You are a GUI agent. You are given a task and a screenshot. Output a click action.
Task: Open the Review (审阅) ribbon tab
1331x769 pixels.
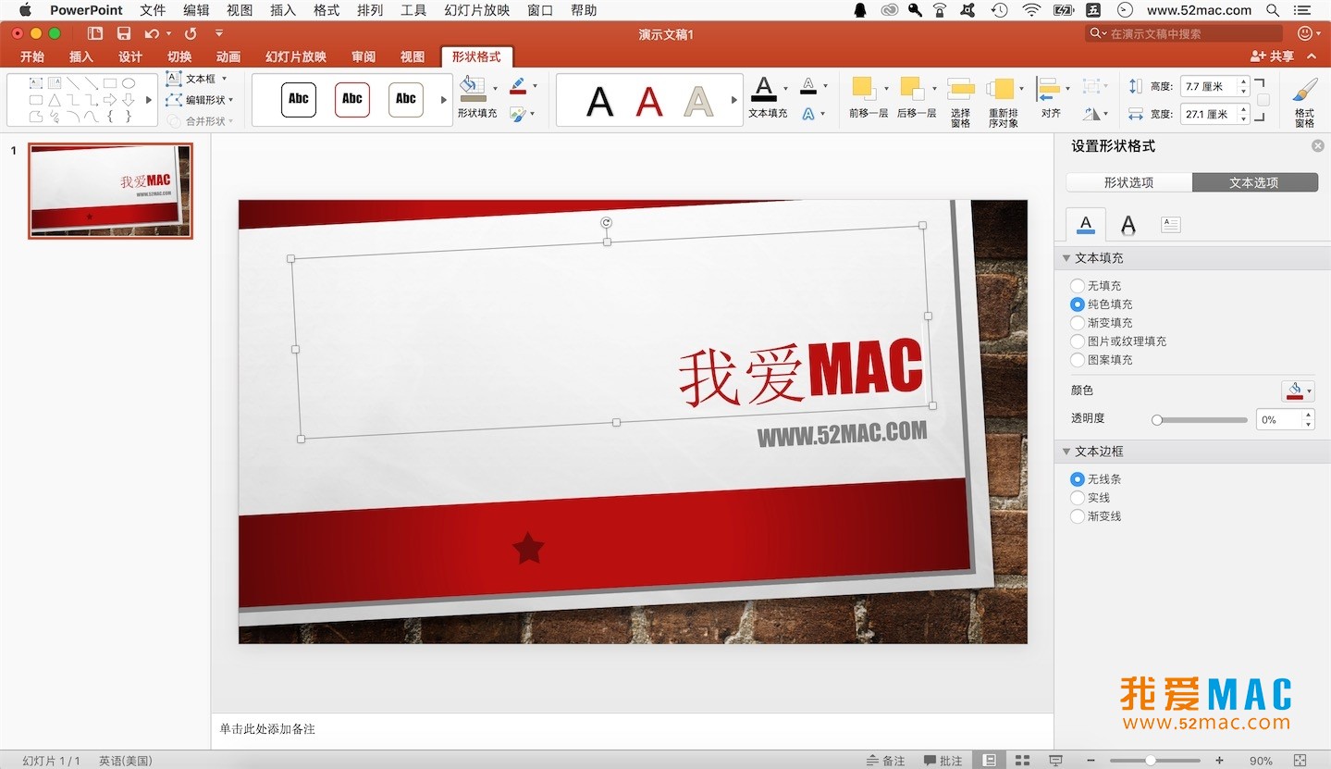click(364, 56)
